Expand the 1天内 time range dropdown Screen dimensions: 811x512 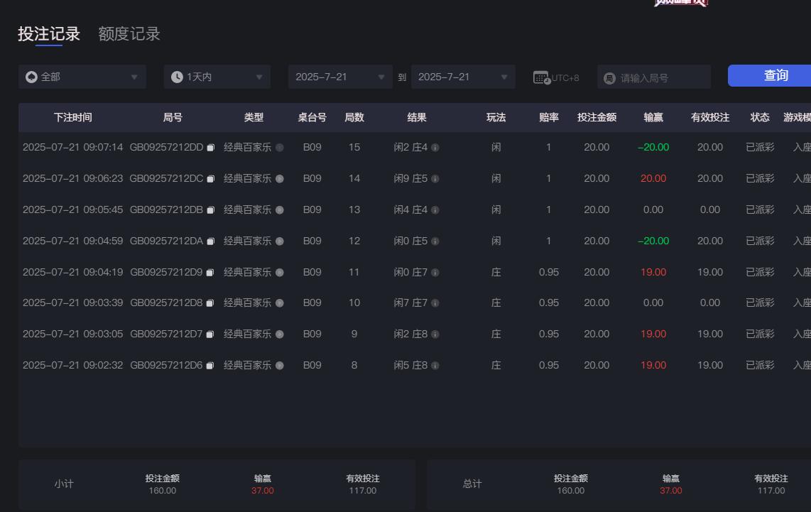(217, 76)
